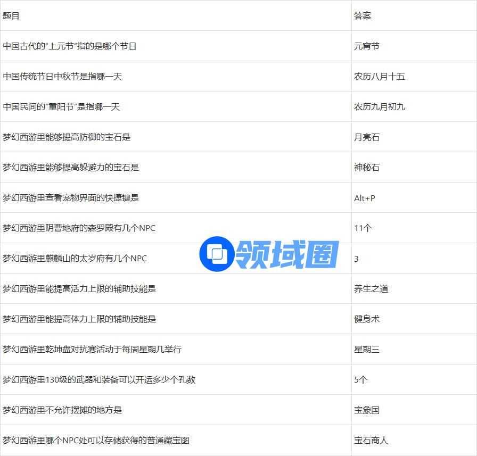Viewport: 477px width, 456px height.
Task: Click the 宝象国 answer
Action: coord(367,410)
